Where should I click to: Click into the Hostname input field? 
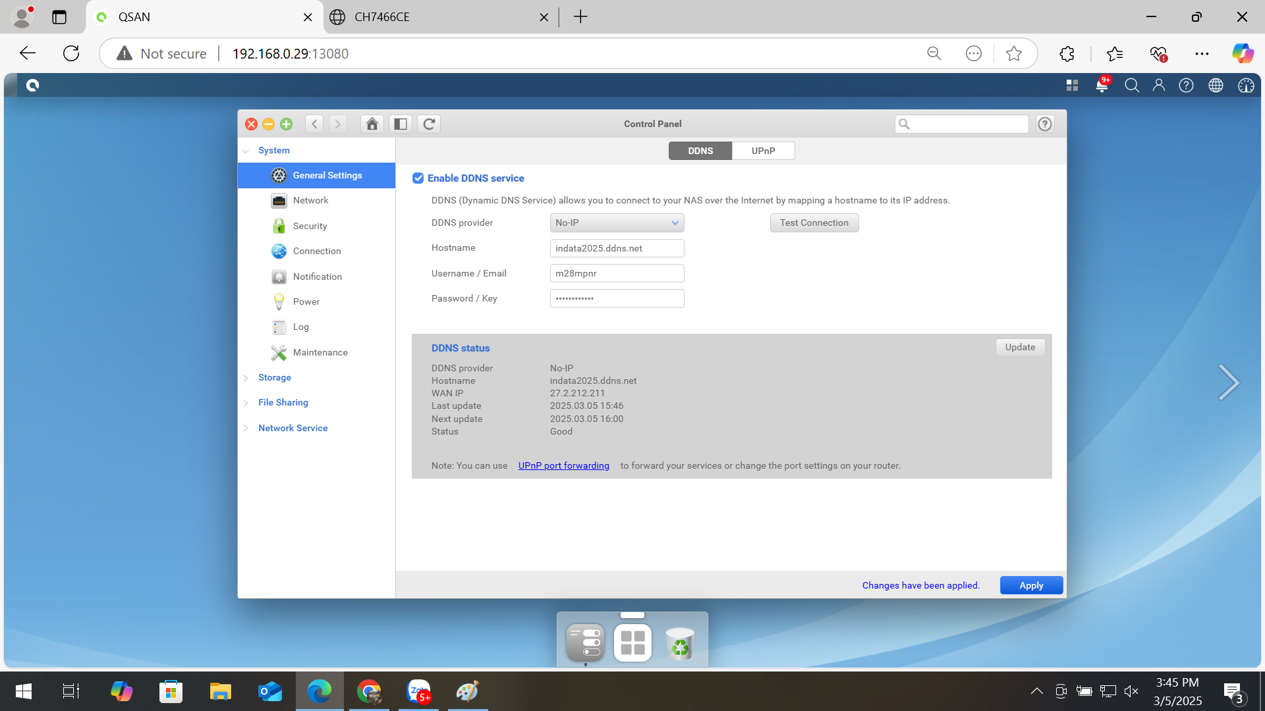click(x=617, y=248)
